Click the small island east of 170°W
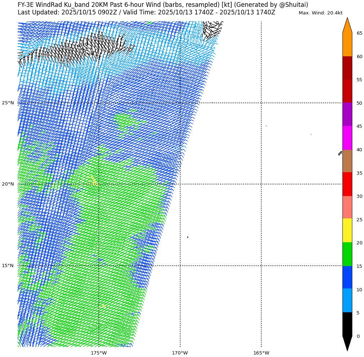Viewport: 364px width, 357px height. pos(187,237)
